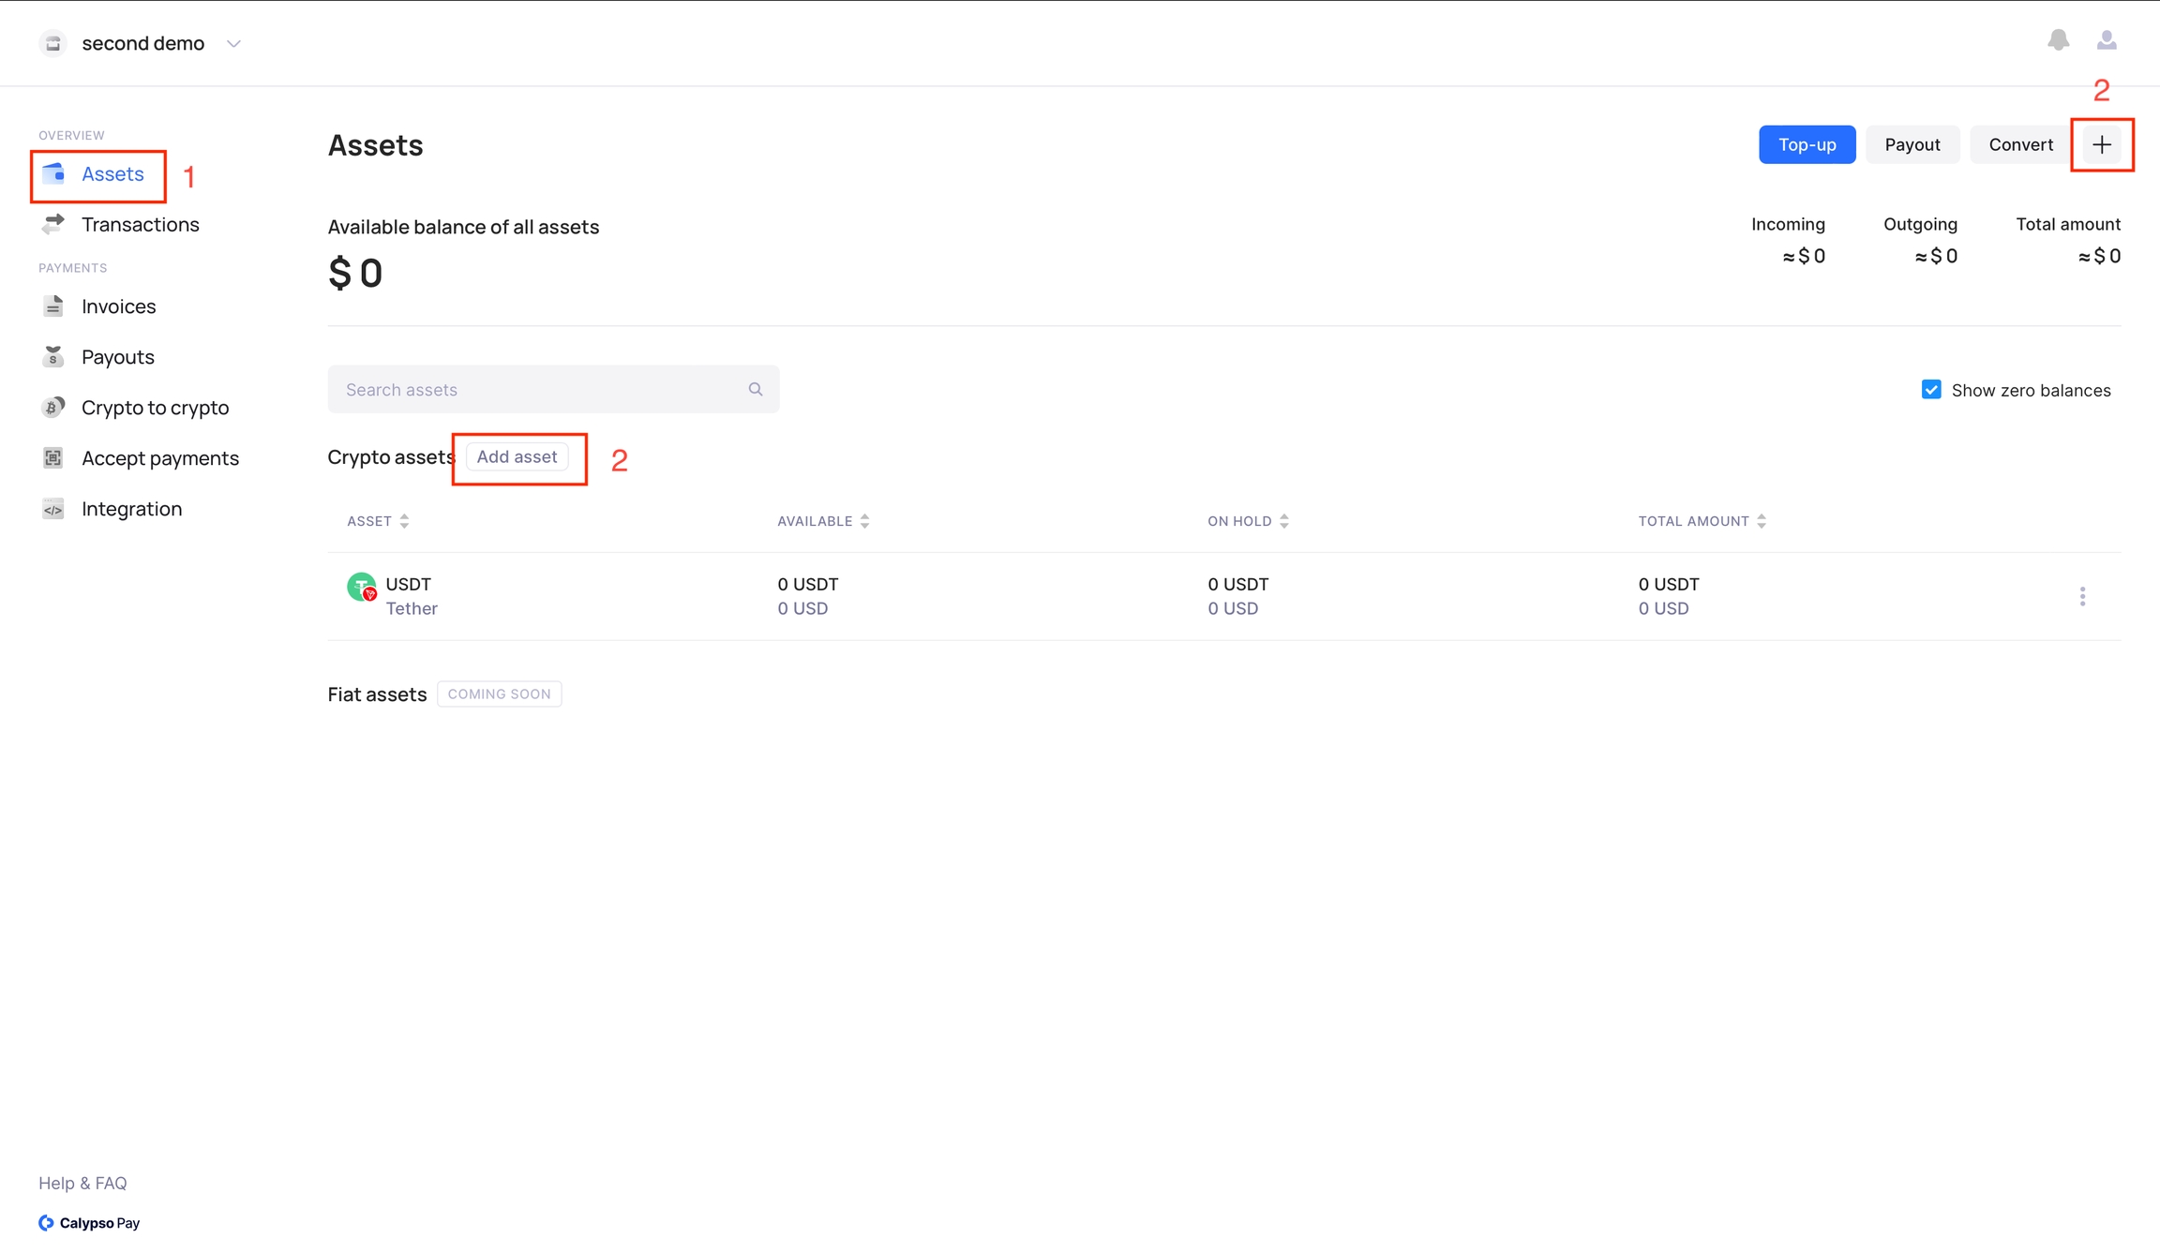
Task: Click the blue Top-up button
Action: click(1806, 144)
